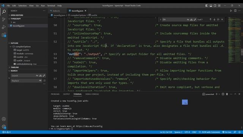The height and width of the screenshot is (137, 243).
Task: Open the File menu
Action: 8,6
